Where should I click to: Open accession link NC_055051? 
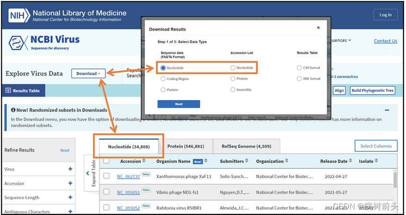pos(129,192)
